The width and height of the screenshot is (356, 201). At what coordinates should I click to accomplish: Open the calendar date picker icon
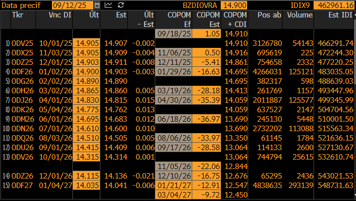97,5
